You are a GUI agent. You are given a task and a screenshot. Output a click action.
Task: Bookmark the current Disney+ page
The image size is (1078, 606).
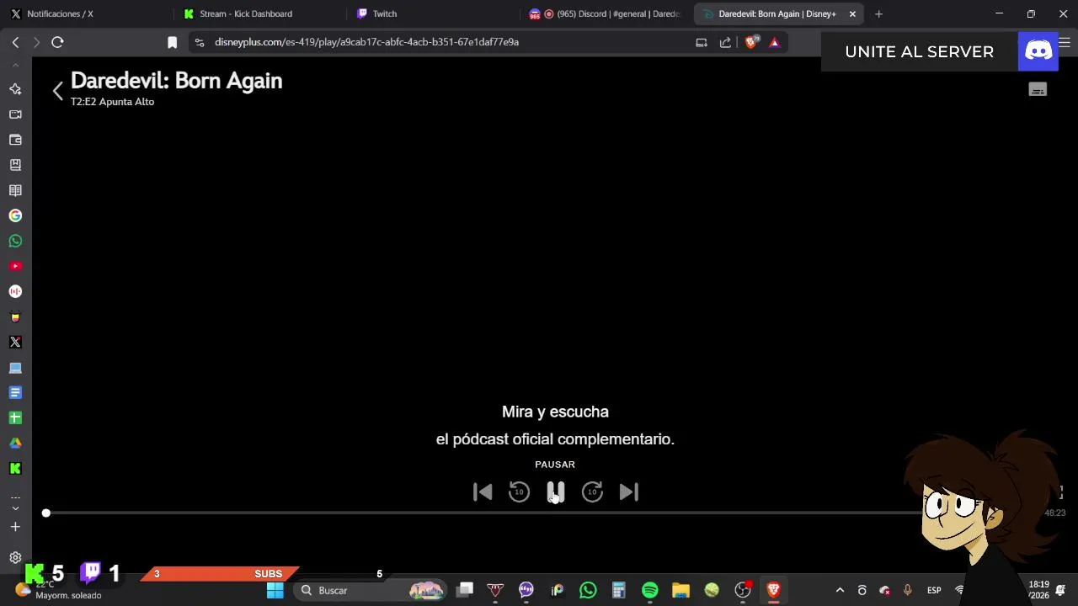point(172,42)
